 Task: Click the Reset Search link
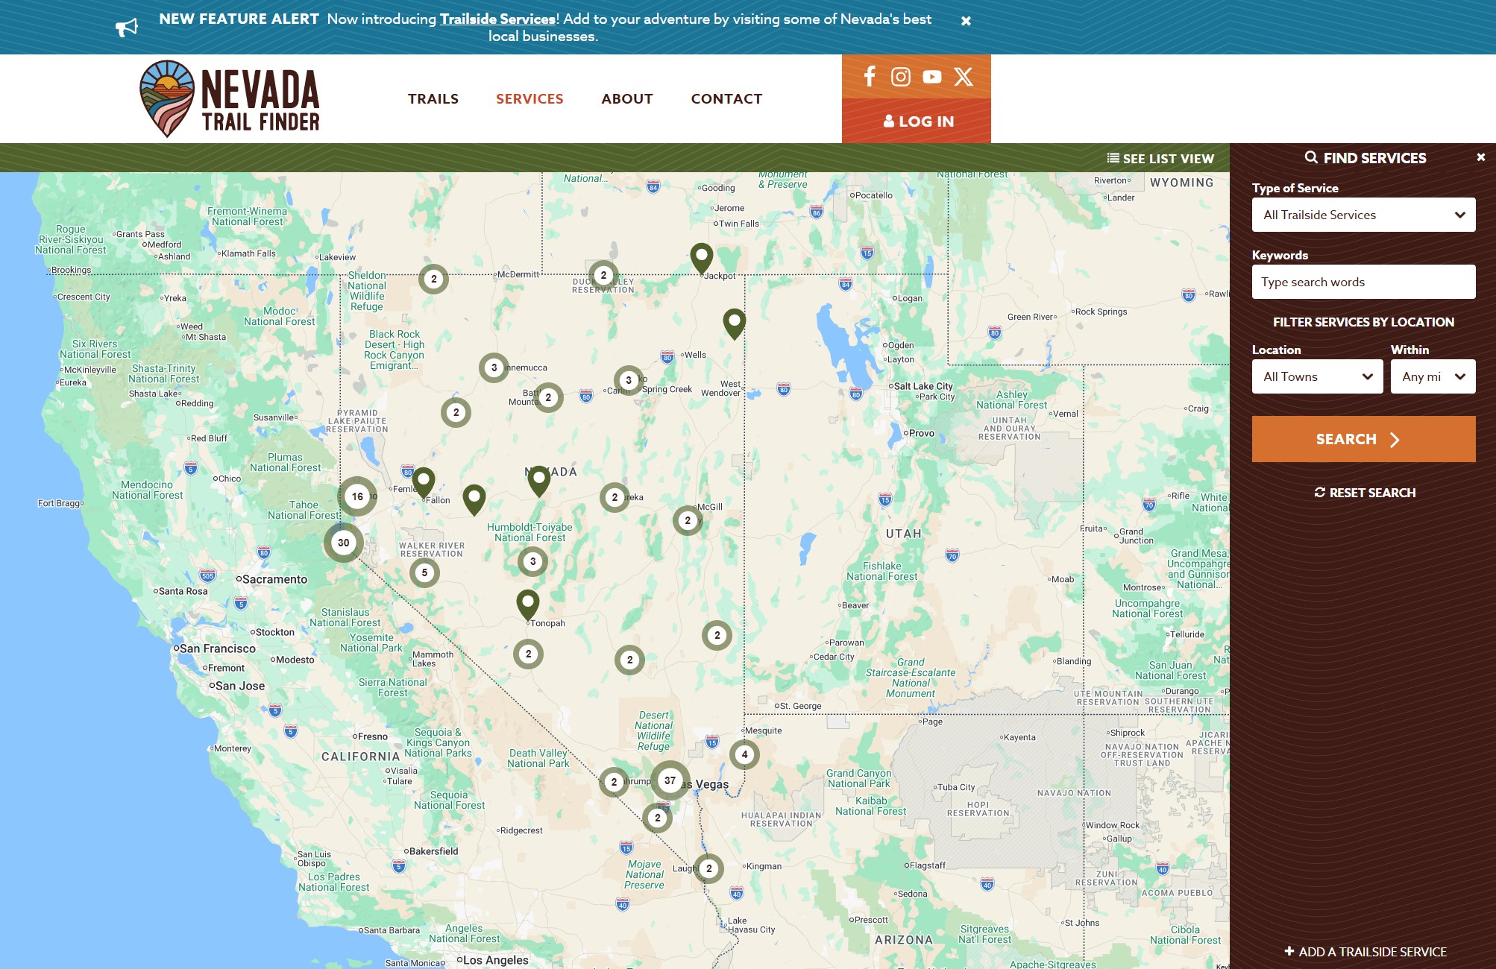pos(1364,493)
